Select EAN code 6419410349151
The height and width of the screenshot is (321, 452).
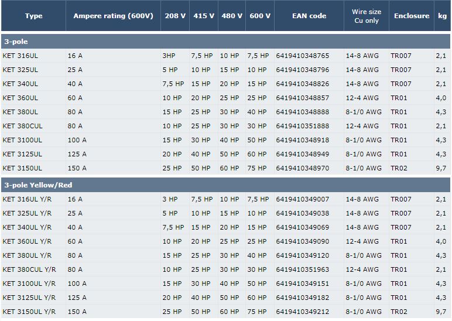click(302, 284)
